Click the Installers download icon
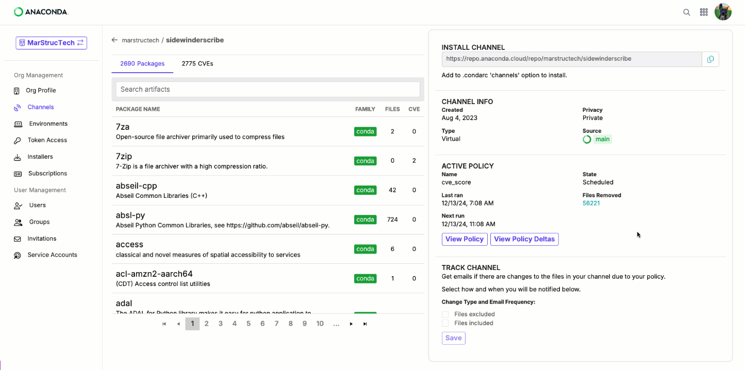Viewport: 745px width, 370px height. [18, 157]
